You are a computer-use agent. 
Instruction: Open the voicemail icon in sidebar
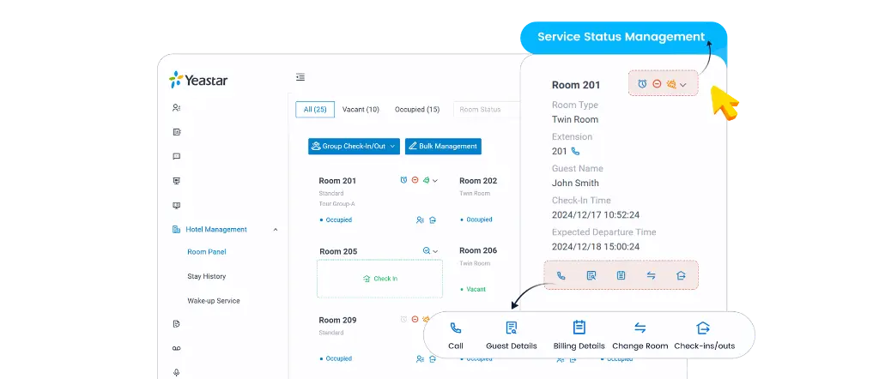(x=177, y=348)
